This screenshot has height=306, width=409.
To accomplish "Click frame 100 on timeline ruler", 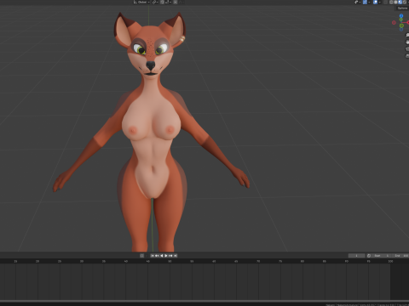I will (x=390, y=261).
